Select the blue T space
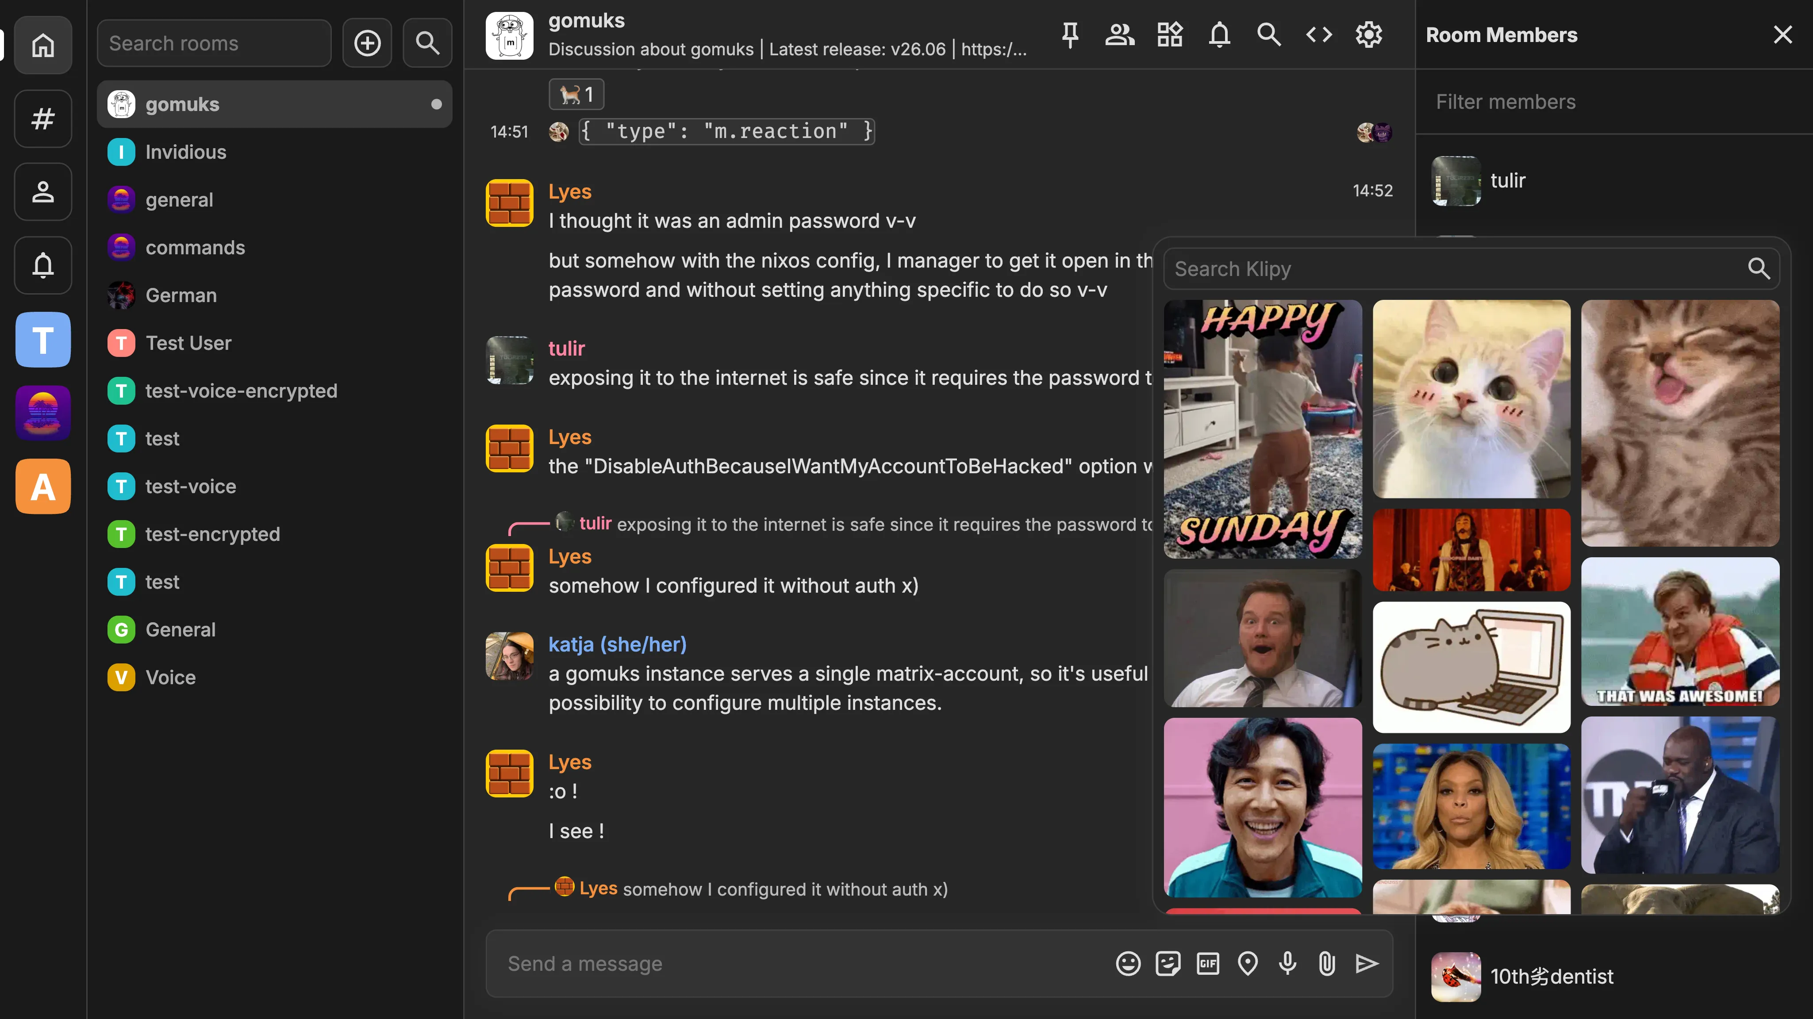 pyautogui.click(x=43, y=339)
